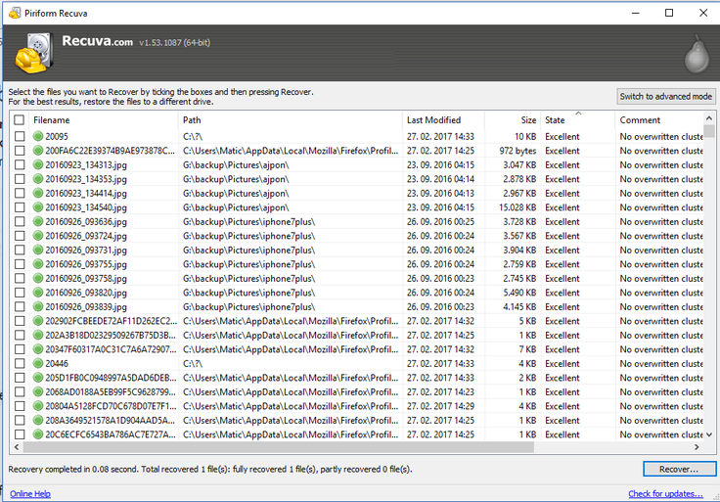Select file 20804A5128FCD70C678D07E7F1

tap(356, 406)
